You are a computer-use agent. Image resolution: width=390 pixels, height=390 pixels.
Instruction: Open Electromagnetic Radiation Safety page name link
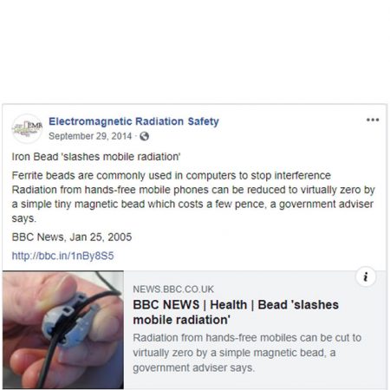(x=133, y=121)
